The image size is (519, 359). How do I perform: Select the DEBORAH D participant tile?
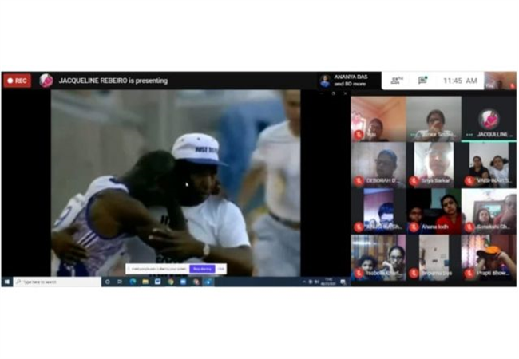(x=378, y=165)
